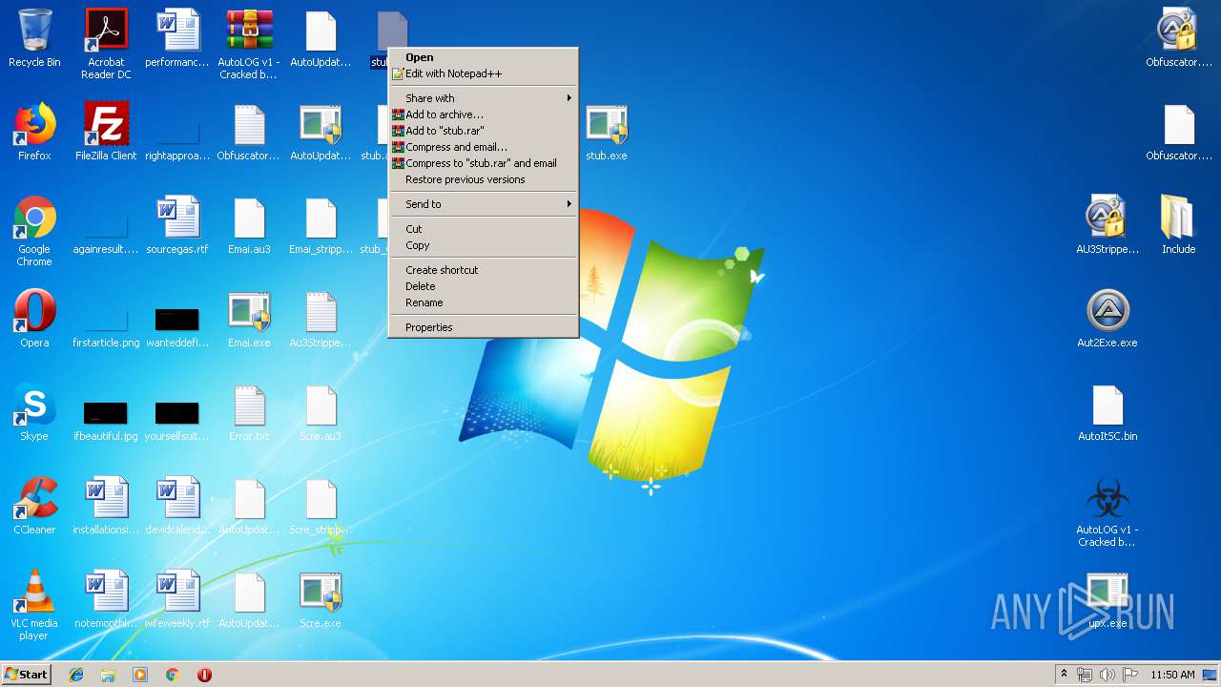
Task: Choose Delete in context menu
Action: tap(484, 286)
